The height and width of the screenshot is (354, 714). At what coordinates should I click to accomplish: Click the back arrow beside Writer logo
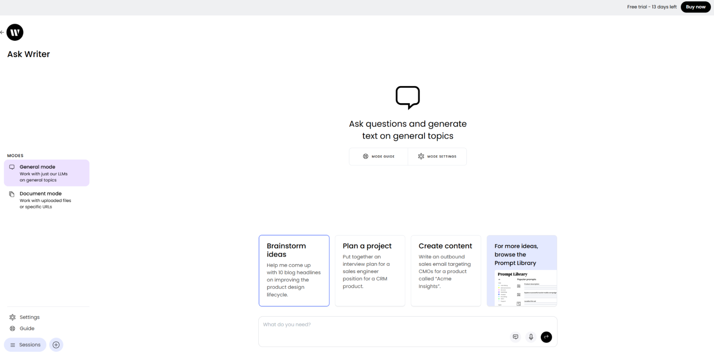coord(2,32)
